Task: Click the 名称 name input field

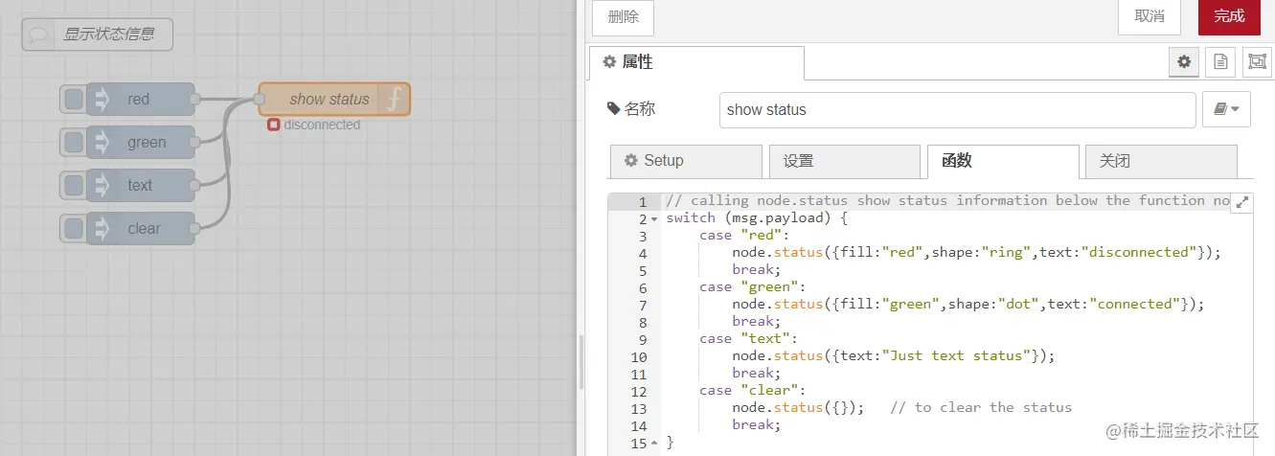Action: click(x=957, y=109)
